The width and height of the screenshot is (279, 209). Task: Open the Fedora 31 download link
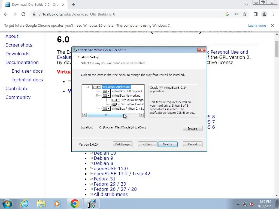104,179
